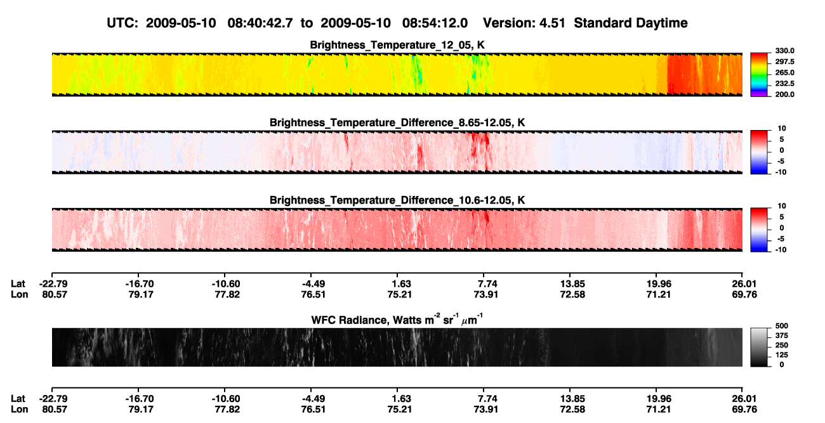Click the 79.17 longitude value on the bottom axis
Screen dimensions: 825x423
[x=139, y=409]
